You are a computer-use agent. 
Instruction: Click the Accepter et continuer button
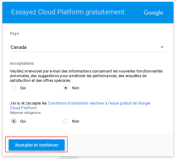[37, 145]
